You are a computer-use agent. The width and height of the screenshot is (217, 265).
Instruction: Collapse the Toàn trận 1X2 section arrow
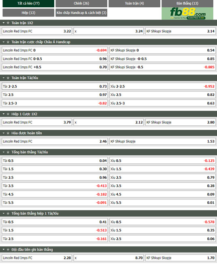[x=4, y=23]
